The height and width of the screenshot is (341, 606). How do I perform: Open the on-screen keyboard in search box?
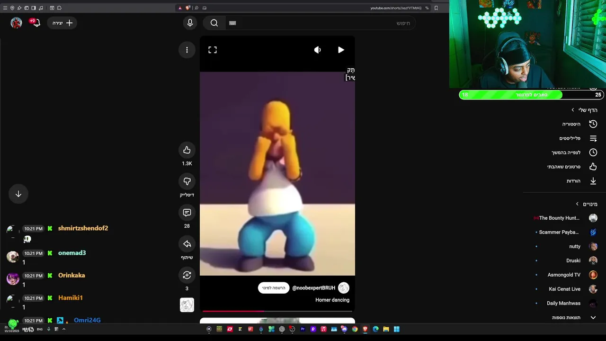(232, 23)
